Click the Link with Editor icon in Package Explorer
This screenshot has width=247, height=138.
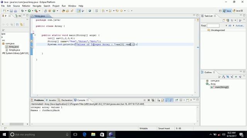click(x=21, y=25)
